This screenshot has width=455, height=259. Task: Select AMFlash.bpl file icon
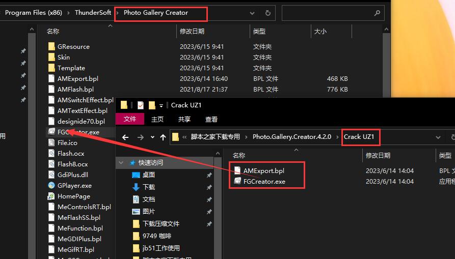[x=51, y=90]
